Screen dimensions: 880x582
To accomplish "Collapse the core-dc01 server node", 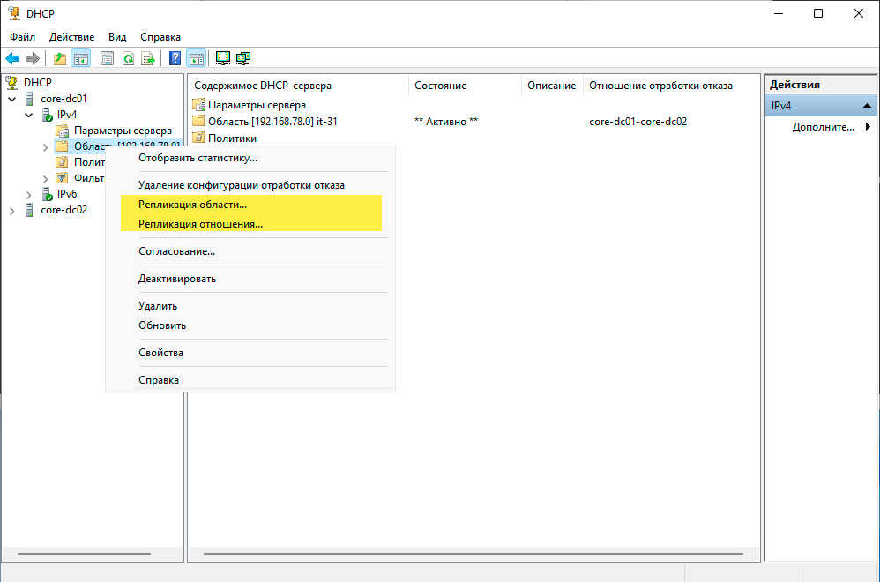I will 12,99.
